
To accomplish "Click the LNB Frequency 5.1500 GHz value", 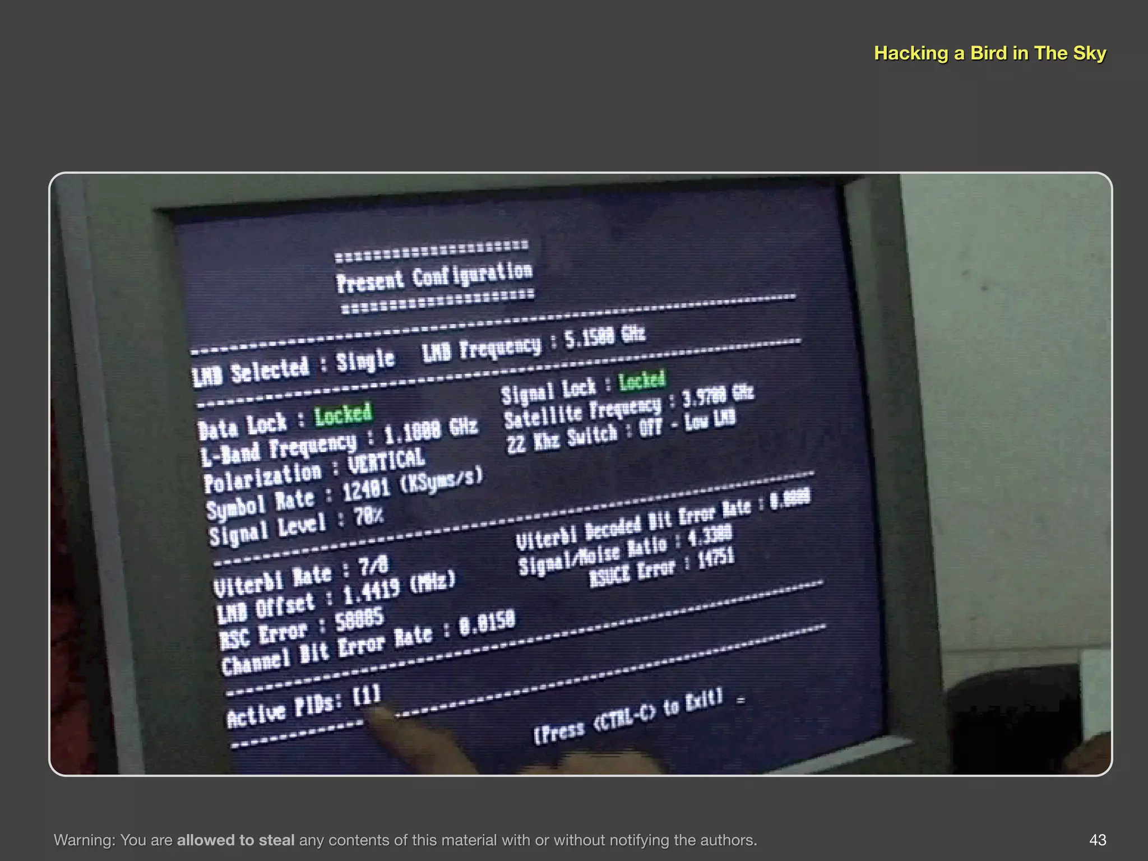I will click(x=604, y=337).
